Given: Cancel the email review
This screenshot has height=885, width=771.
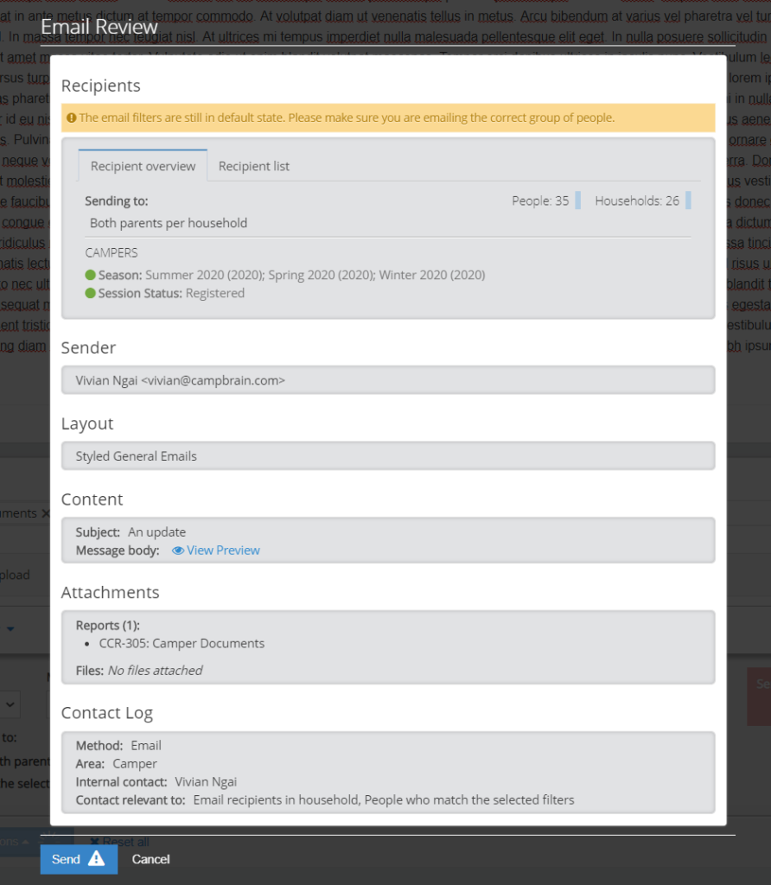Looking at the screenshot, I should pos(150,859).
